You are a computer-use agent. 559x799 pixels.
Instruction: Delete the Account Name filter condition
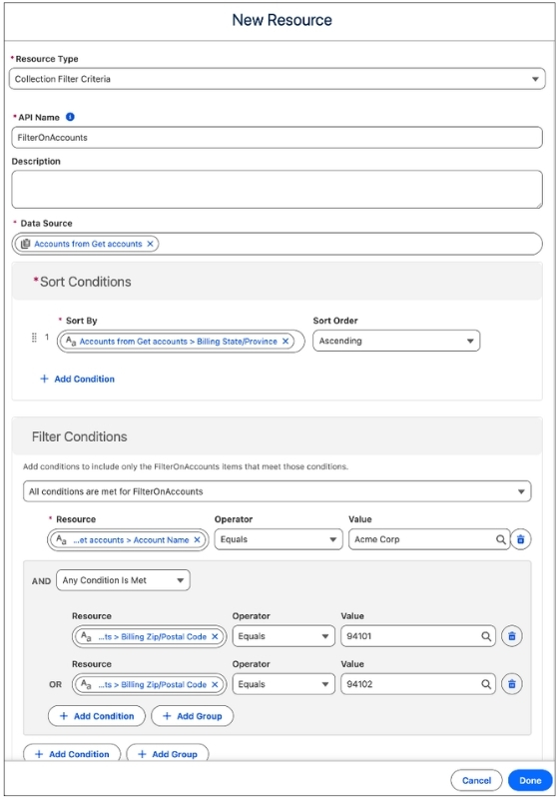click(x=520, y=539)
